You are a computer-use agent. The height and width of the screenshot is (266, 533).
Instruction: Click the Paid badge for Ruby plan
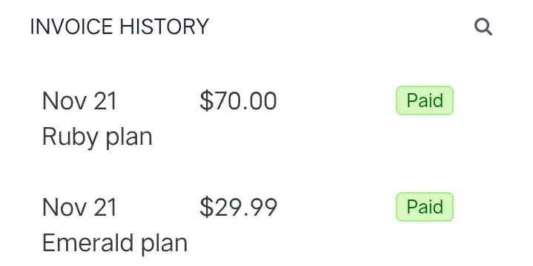pos(425,100)
